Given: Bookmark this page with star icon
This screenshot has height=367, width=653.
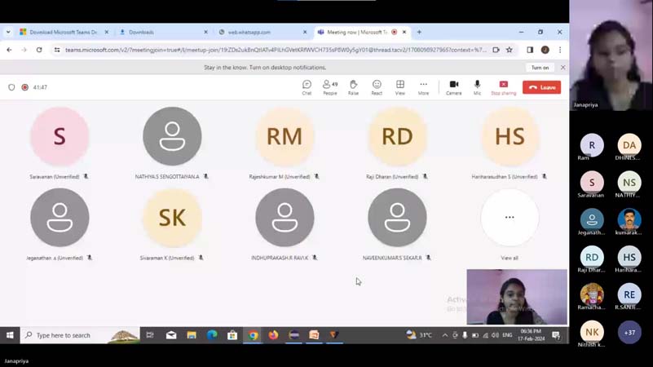Looking at the screenshot, I should pyautogui.click(x=510, y=50).
